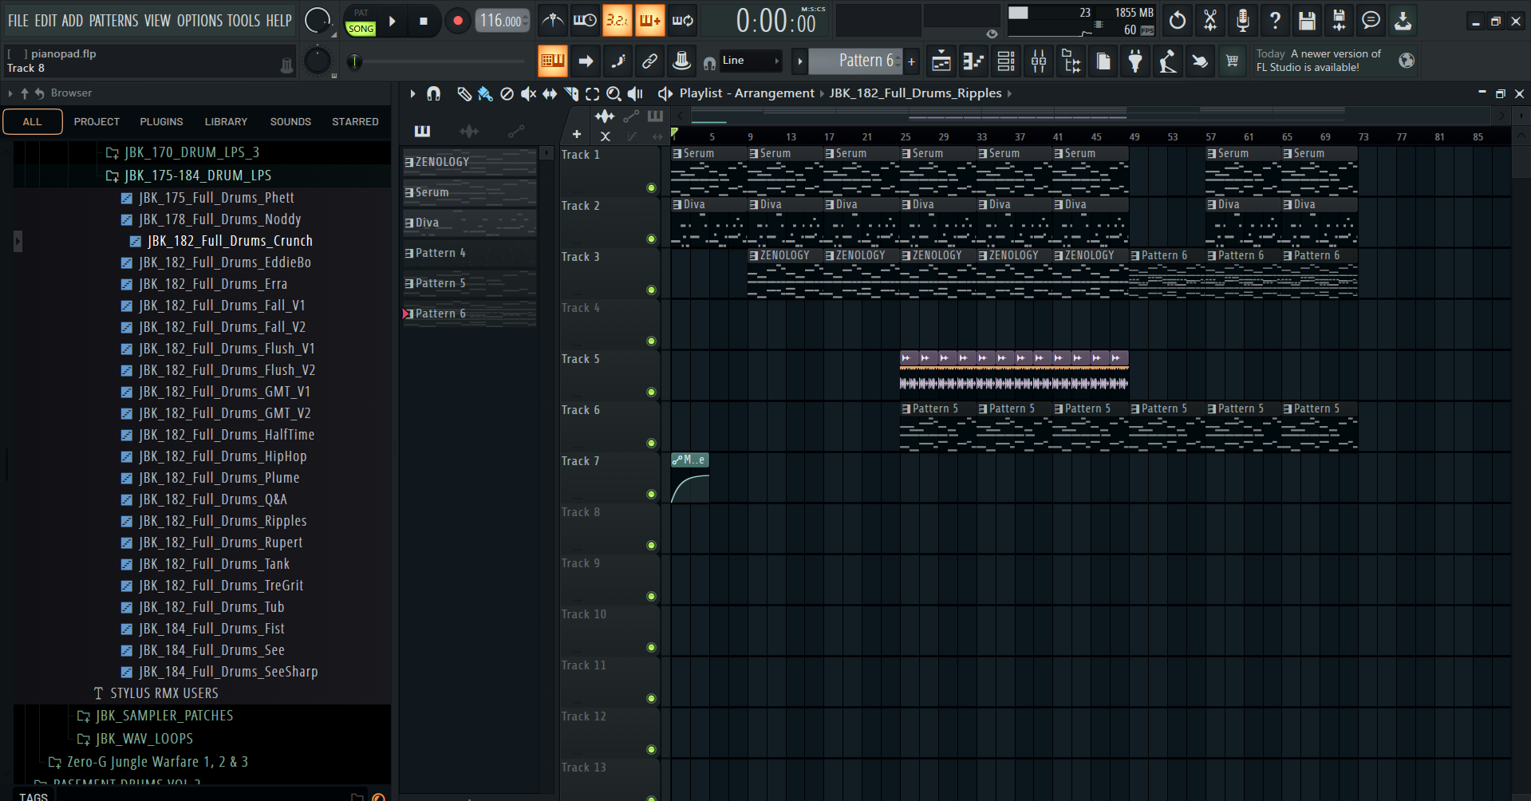Open the PATTERNS menu
Screen dimensions: 1531x801
(x=113, y=21)
